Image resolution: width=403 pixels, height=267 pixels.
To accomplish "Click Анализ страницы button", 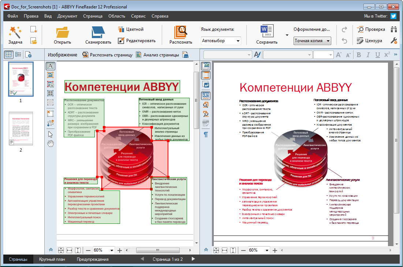I will click(x=157, y=55).
